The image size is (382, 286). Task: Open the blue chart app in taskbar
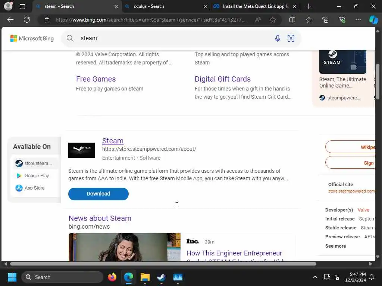point(178,277)
